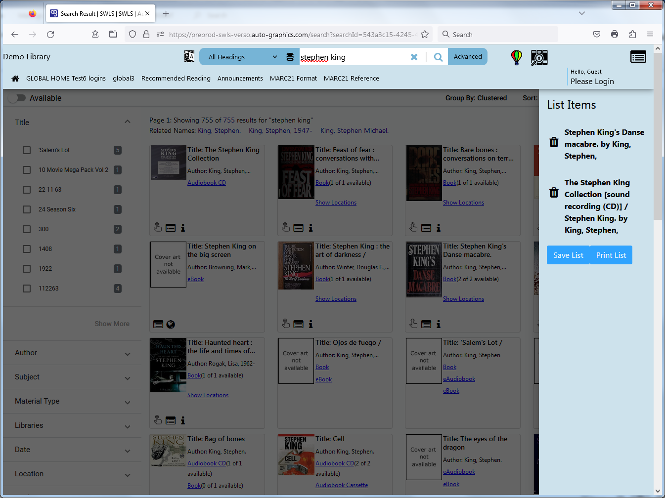
Task: Check the 10 Movie Mega Pack Vol 2 filter
Action: [27, 170]
